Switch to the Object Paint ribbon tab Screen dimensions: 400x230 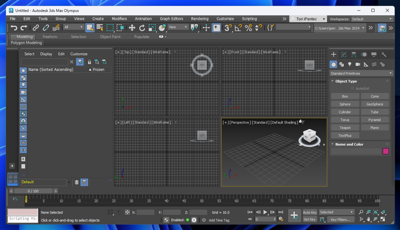[x=110, y=36]
